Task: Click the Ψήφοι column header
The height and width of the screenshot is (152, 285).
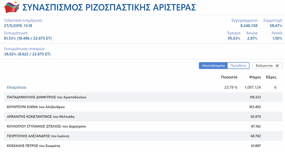Action: 255,78
